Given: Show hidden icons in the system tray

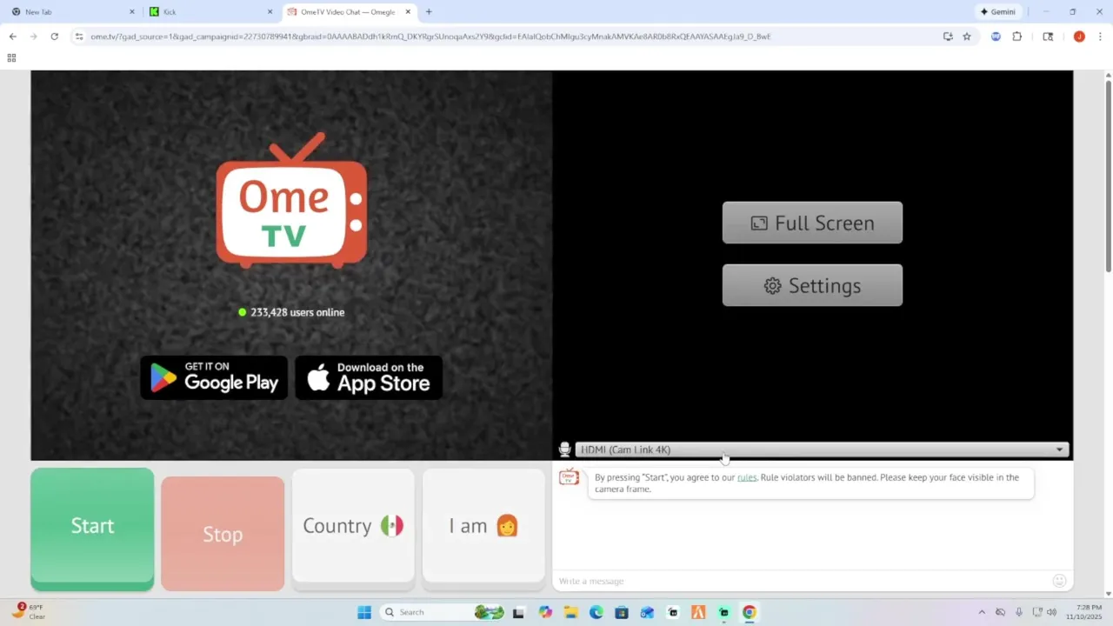Looking at the screenshot, I should tap(982, 612).
